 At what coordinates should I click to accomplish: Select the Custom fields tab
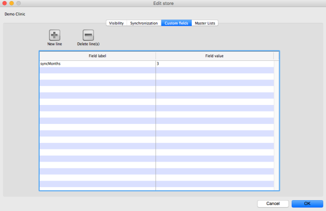tap(176, 23)
